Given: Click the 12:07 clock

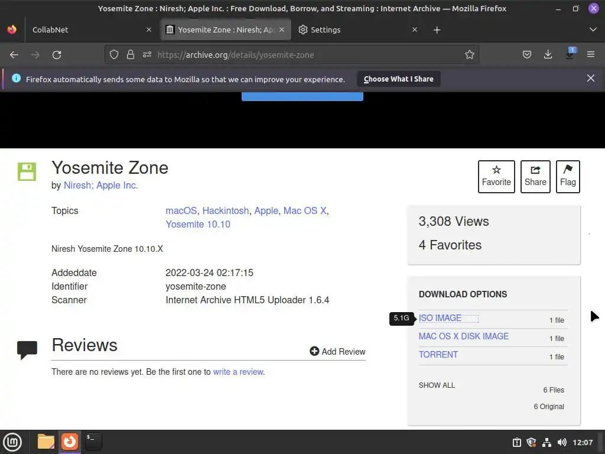Looking at the screenshot, I should tap(582, 442).
